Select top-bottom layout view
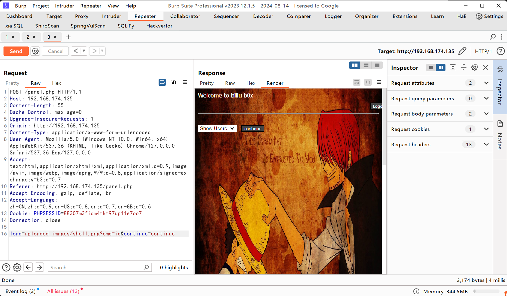The image size is (507, 296). click(366, 65)
